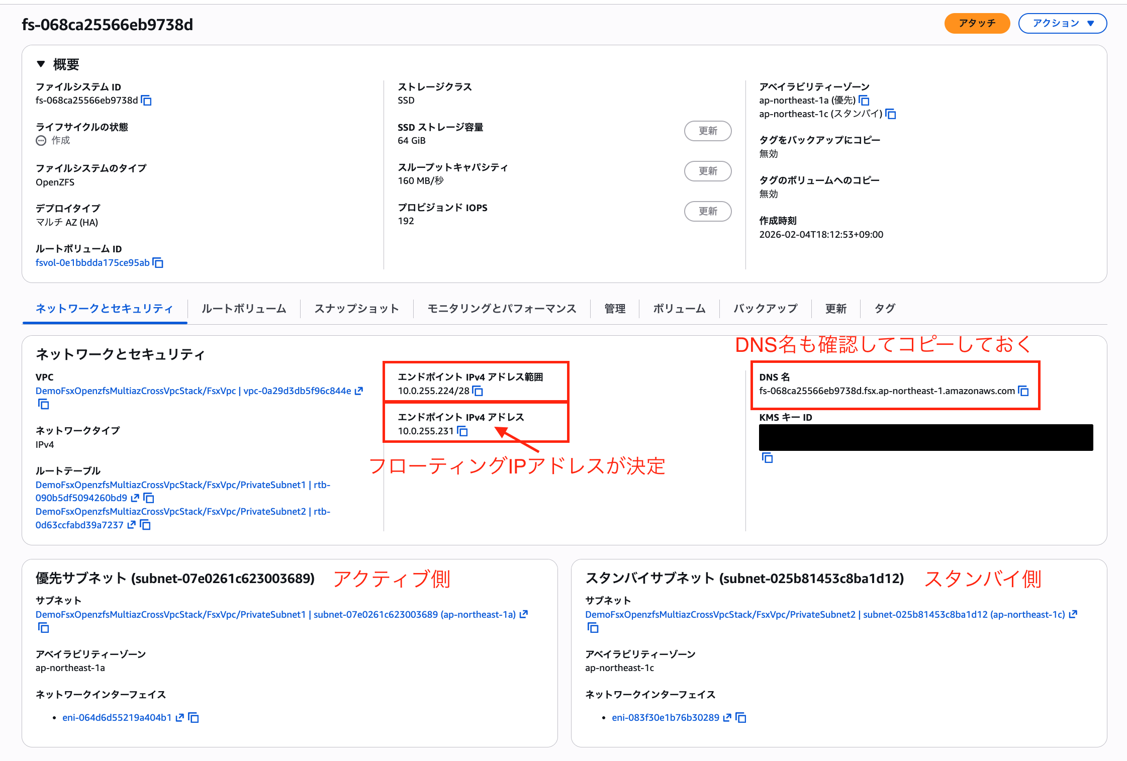Viewport: 1127px width, 761px height.
Task: Open the アクション dropdown menu
Action: (x=1062, y=24)
